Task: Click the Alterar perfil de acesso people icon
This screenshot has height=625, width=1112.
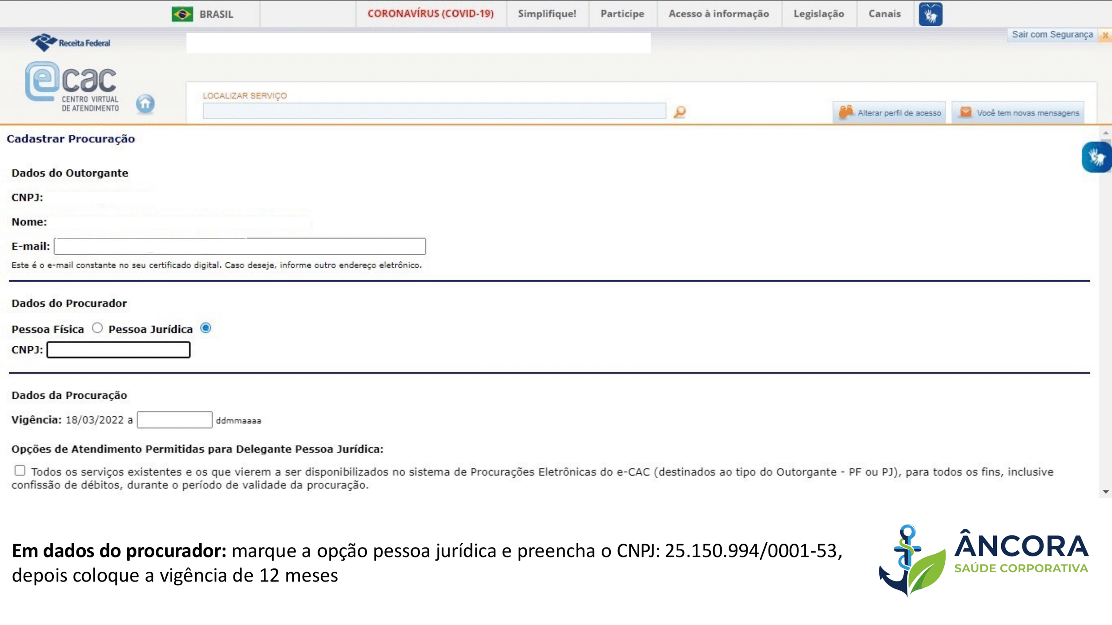Action: (846, 112)
